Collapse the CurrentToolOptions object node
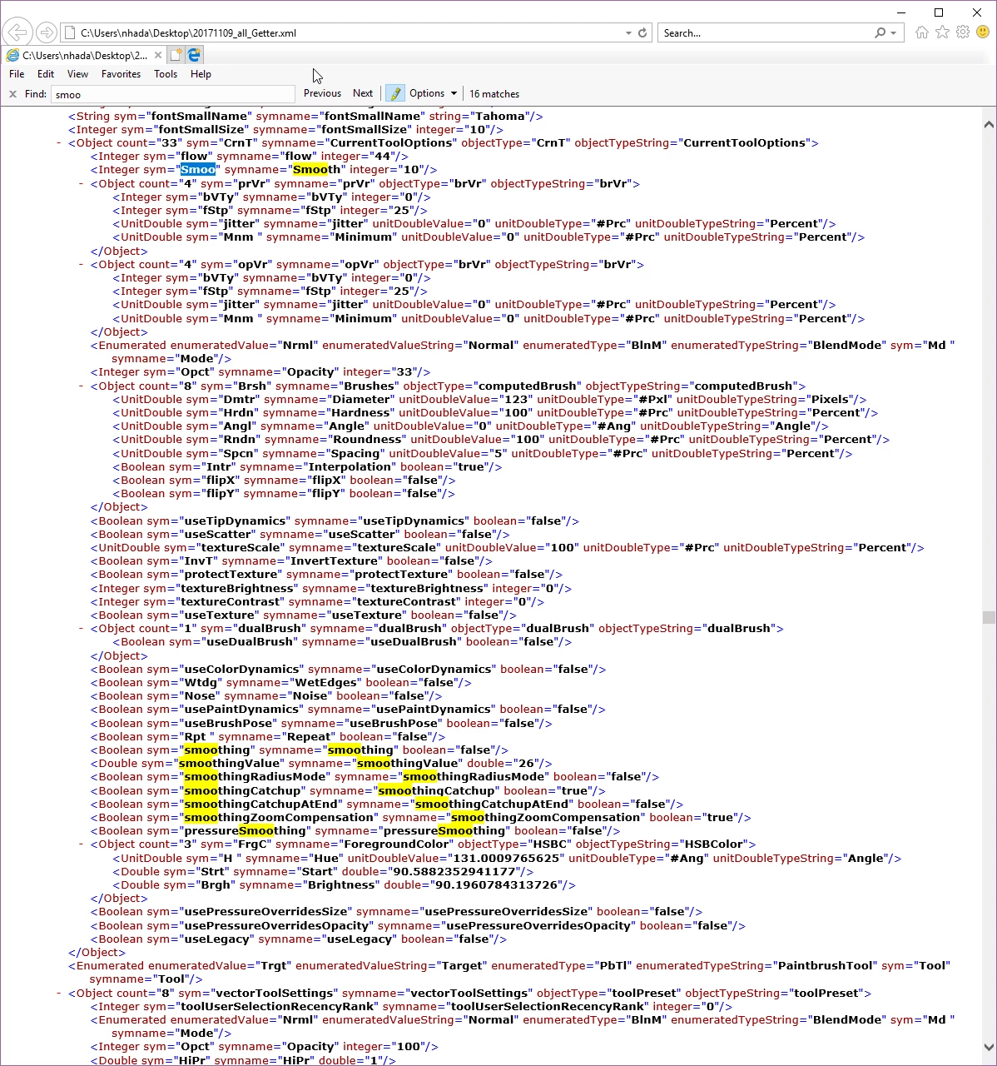Viewport: 997px width, 1066px height. click(x=59, y=143)
